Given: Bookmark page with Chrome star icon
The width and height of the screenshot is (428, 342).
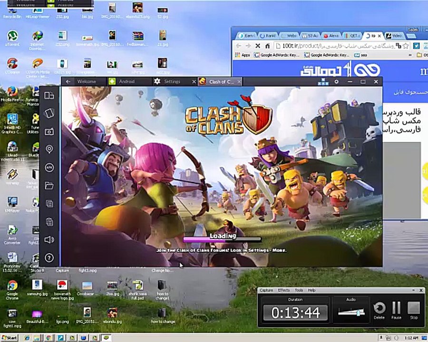Looking at the screenshot, I should [x=406, y=46].
